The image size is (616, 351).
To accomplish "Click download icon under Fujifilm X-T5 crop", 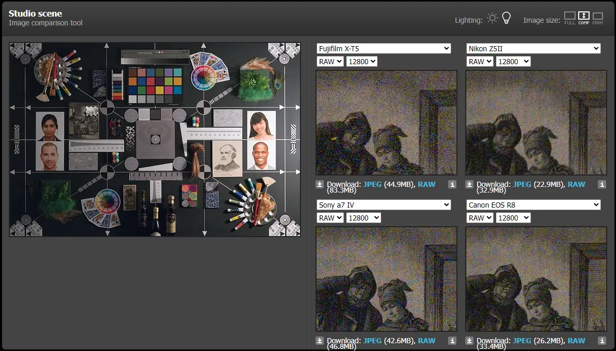I will coord(320,184).
